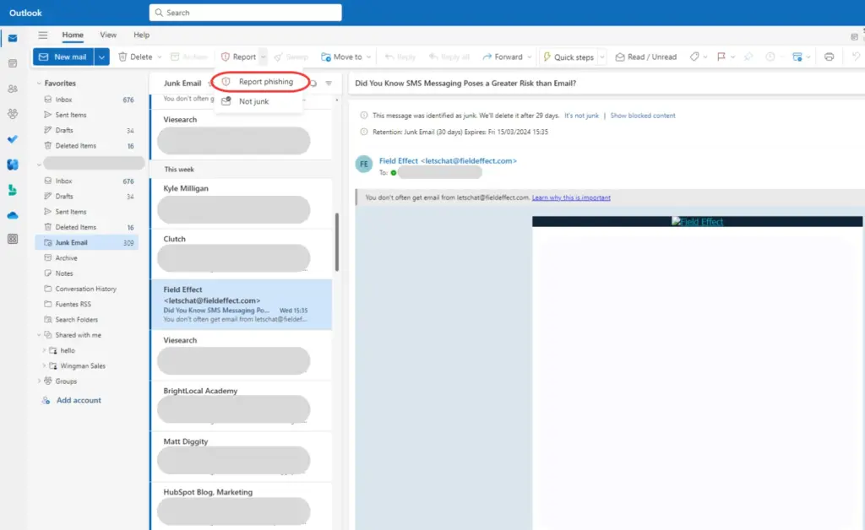Viewport: 865px width, 530px height.
Task: Click the Search input field
Action: click(x=246, y=13)
